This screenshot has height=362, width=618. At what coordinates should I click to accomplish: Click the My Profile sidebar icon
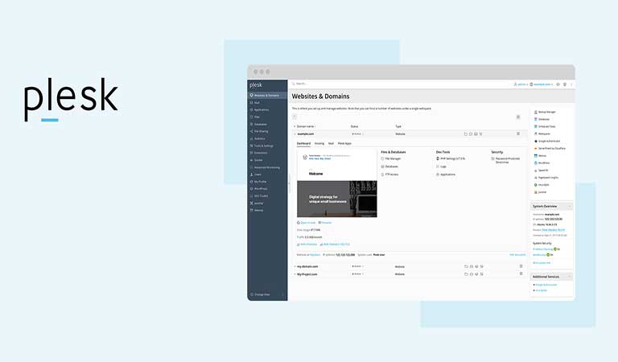pyautogui.click(x=251, y=182)
